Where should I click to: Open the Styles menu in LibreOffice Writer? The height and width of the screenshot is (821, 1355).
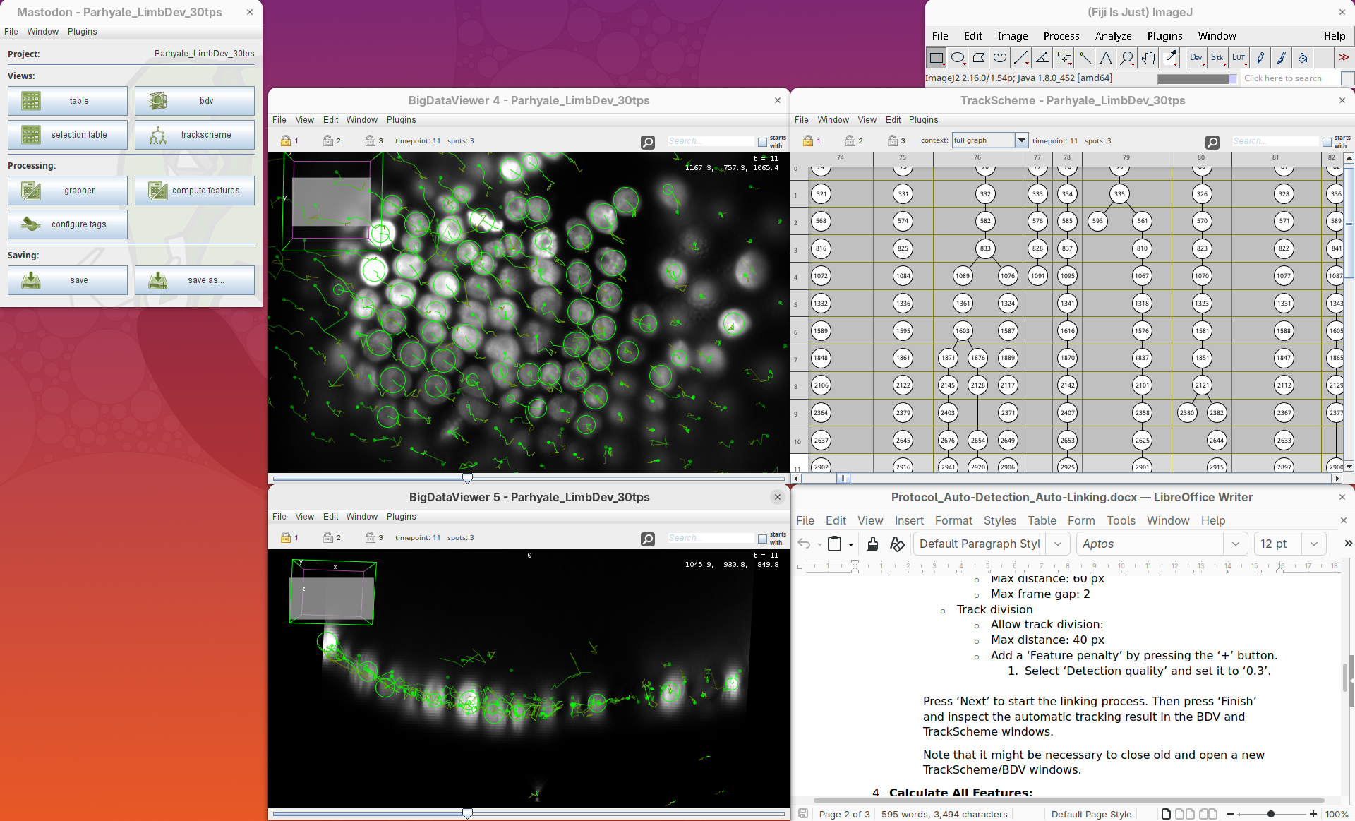(999, 520)
